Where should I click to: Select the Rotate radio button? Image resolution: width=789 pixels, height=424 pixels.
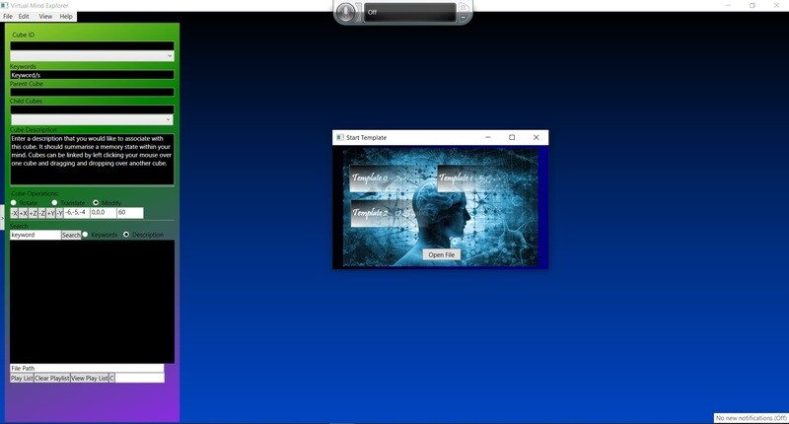14,203
